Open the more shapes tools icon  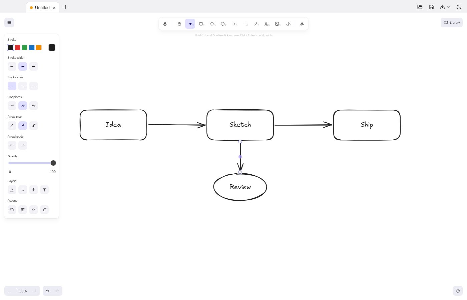[x=302, y=24]
